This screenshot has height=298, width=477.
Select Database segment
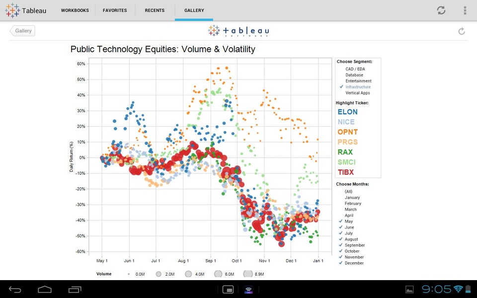[x=354, y=75]
